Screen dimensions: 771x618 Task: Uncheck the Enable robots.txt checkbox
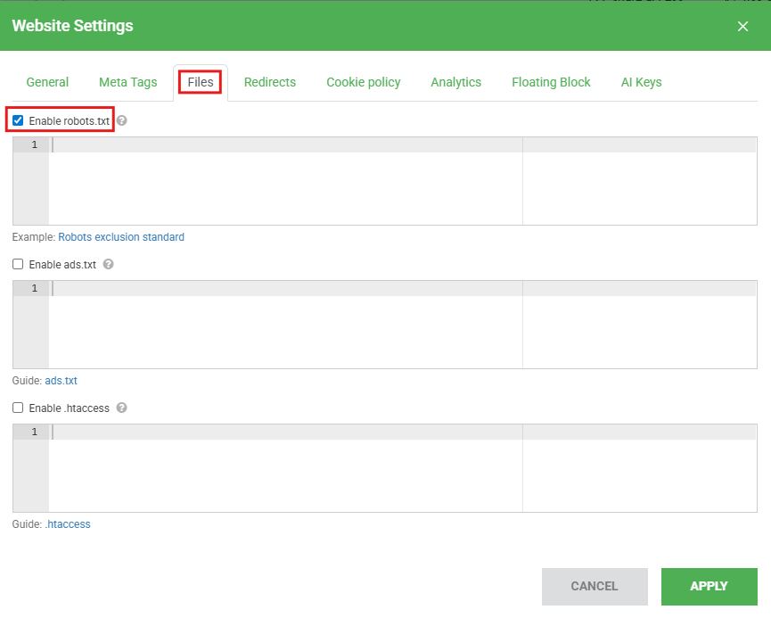[x=18, y=120]
